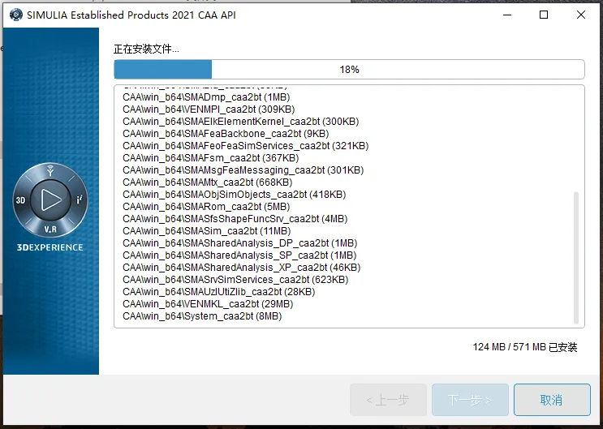Click the 124 MB / 571 MB 已安装 text

click(525, 347)
